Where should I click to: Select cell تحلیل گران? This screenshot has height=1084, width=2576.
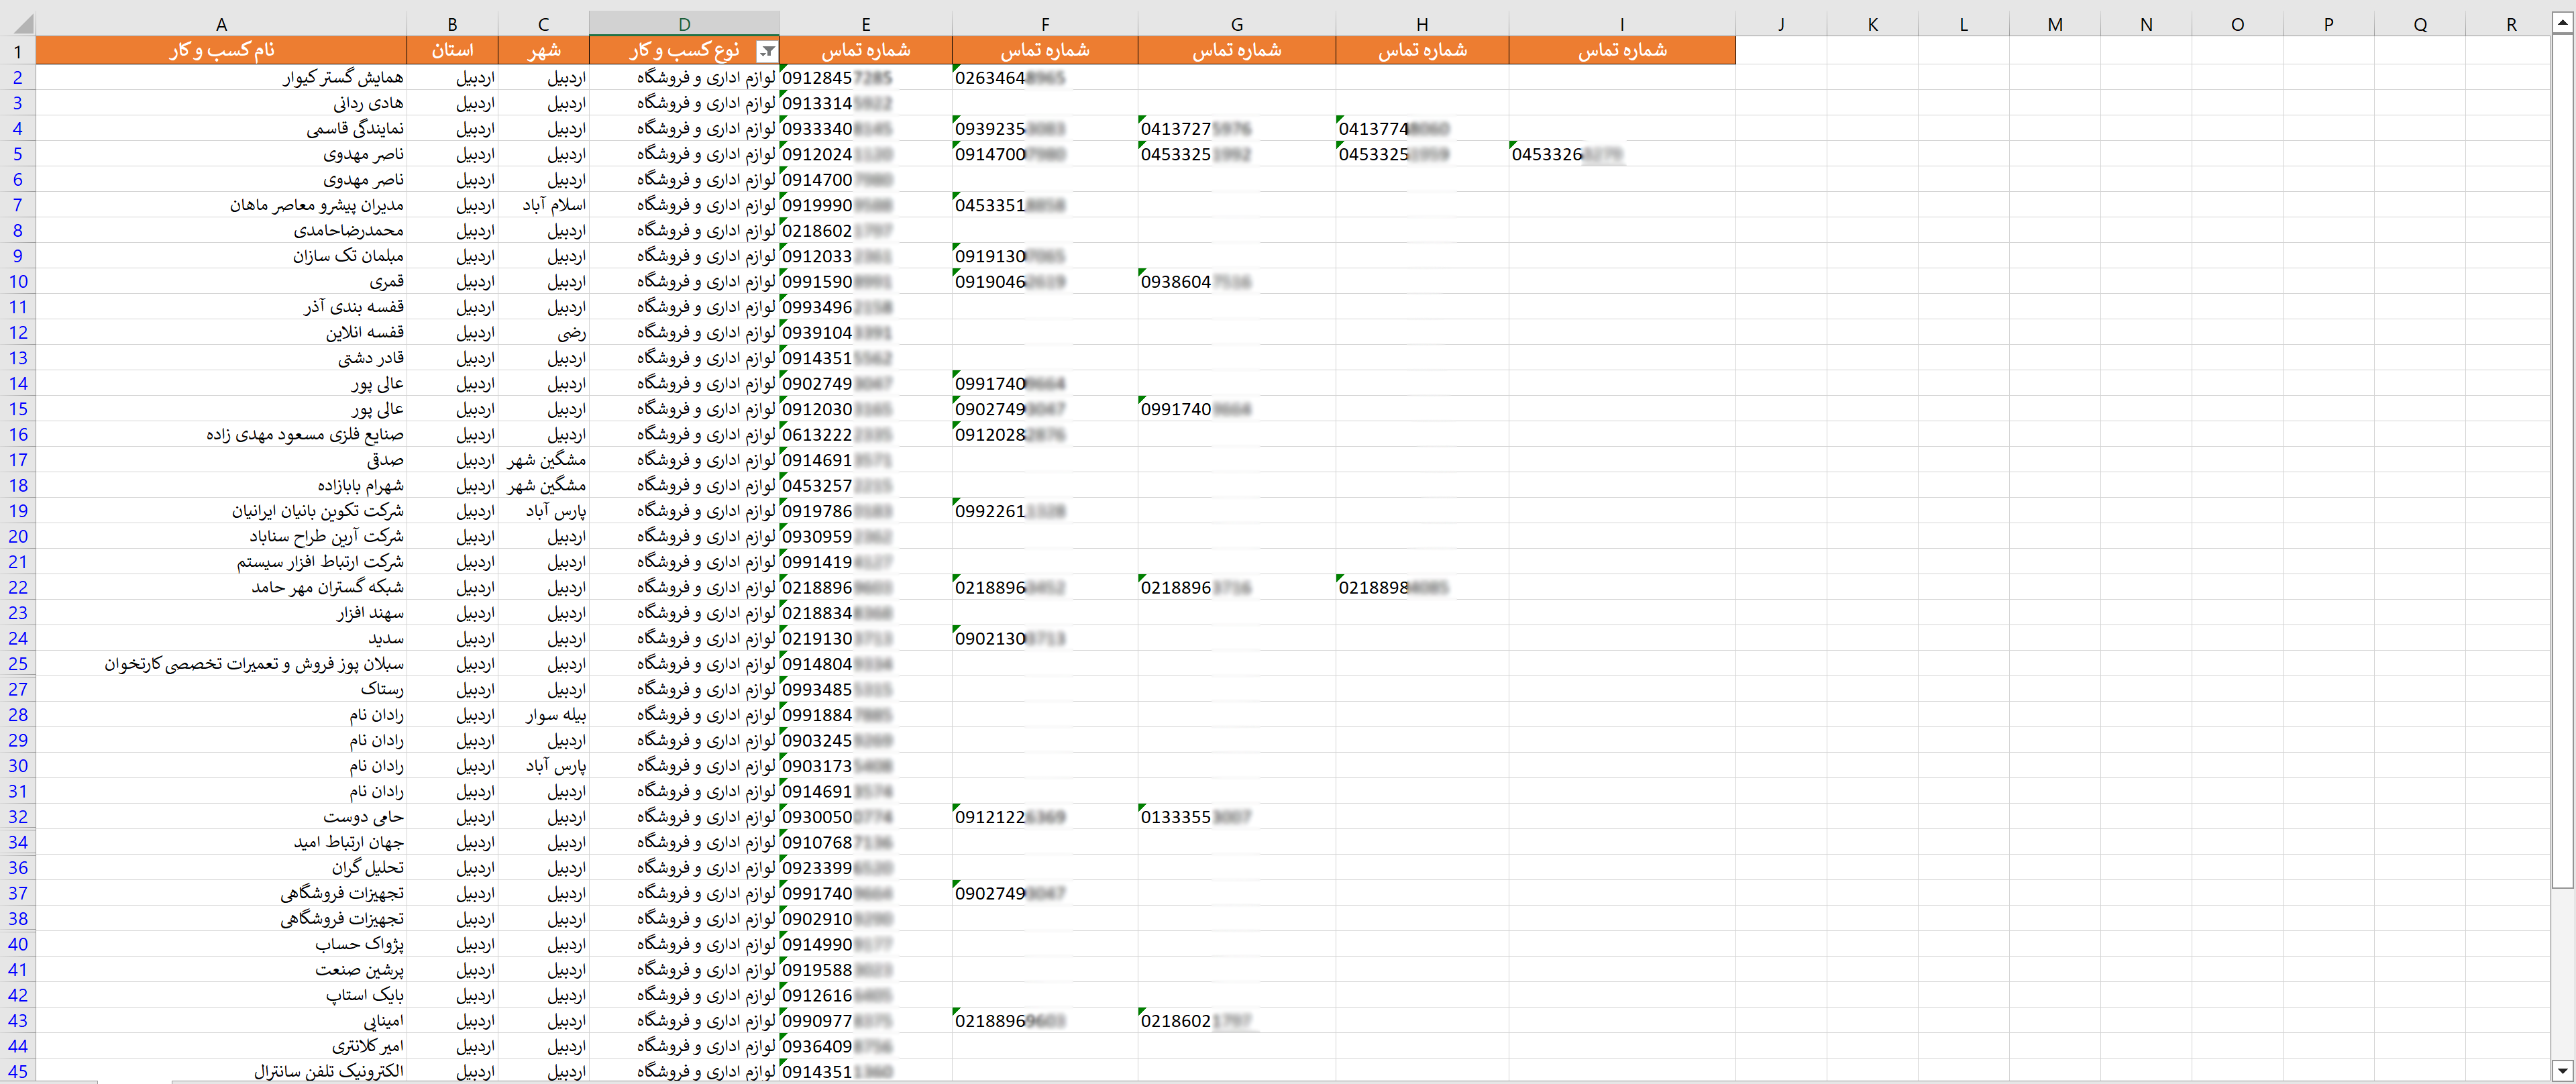click(x=221, y=868)
